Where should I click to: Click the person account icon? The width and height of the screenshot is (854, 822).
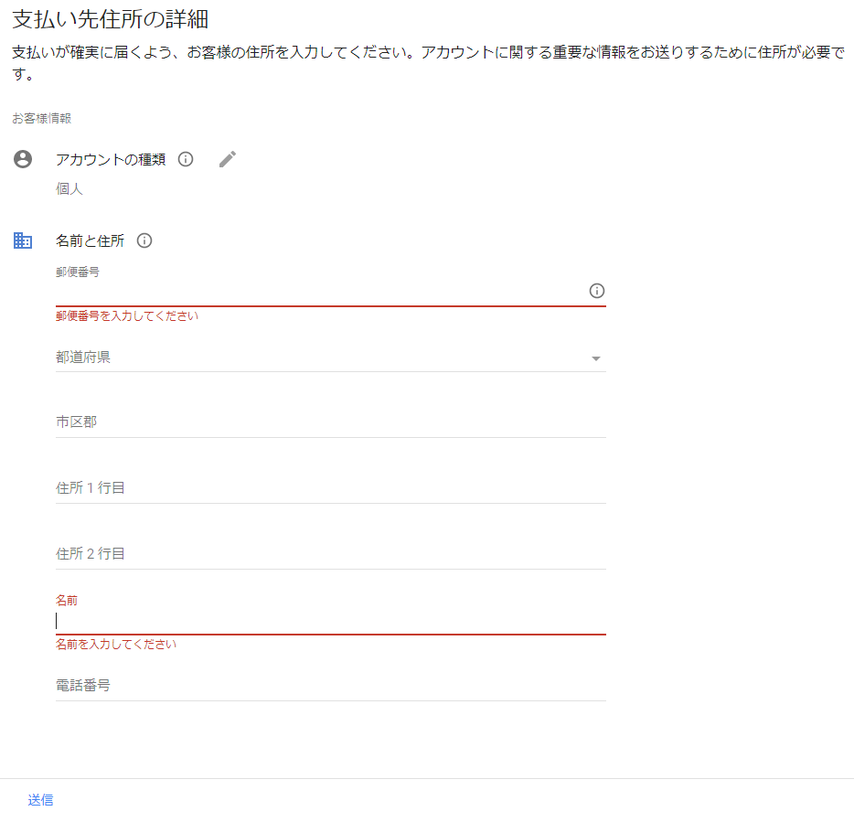pos(23,159)
